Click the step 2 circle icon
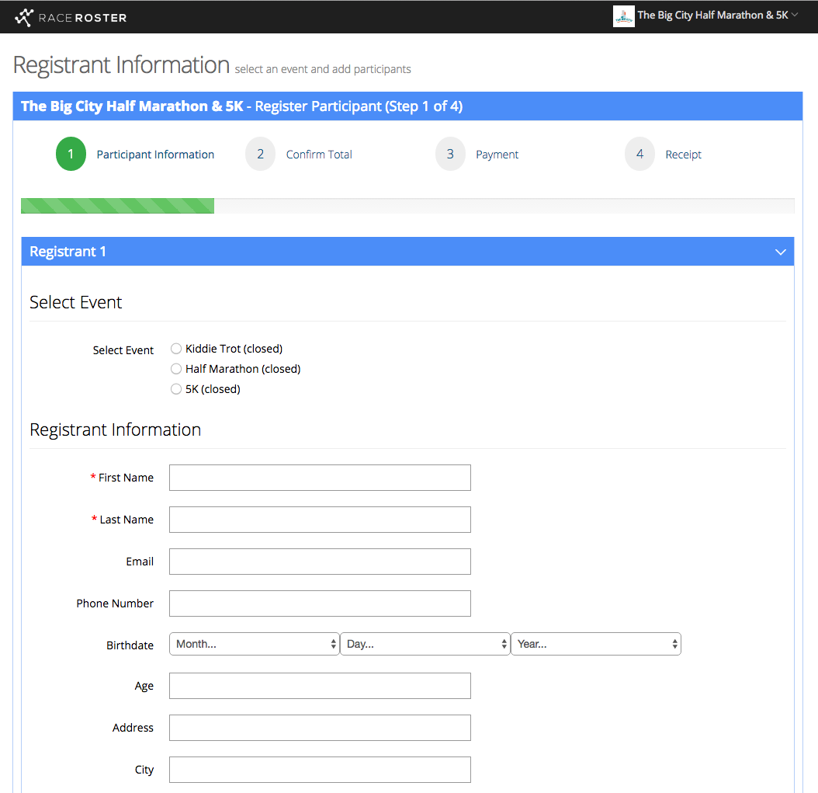Screen dimensions: 818x793 click(x=260, y=155)
